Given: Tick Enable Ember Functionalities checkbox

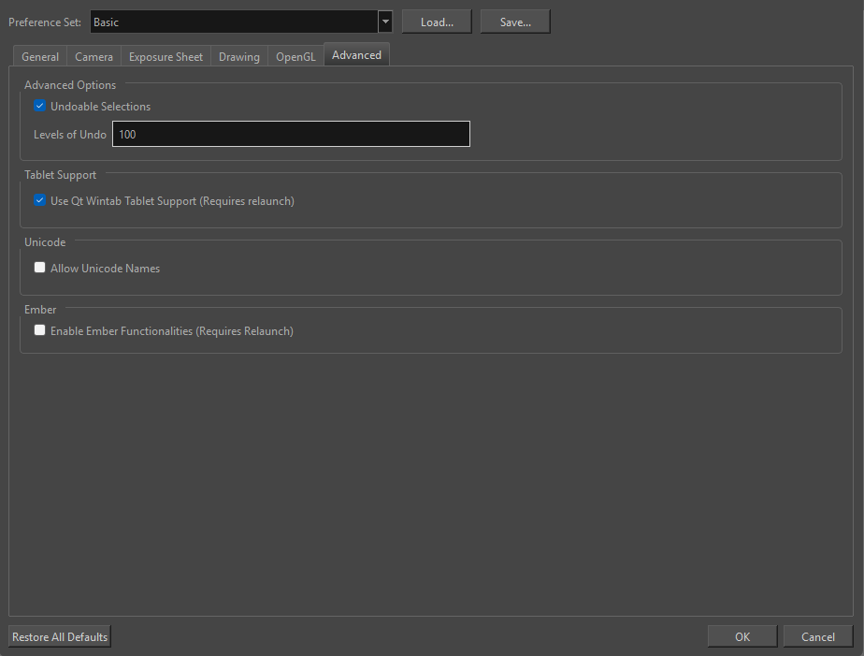Looking at the screenshot, I should point(40,330).
